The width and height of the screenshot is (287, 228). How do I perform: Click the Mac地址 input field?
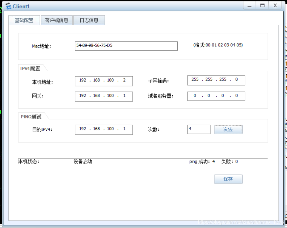pyautogui.click(x=126, y=46)
